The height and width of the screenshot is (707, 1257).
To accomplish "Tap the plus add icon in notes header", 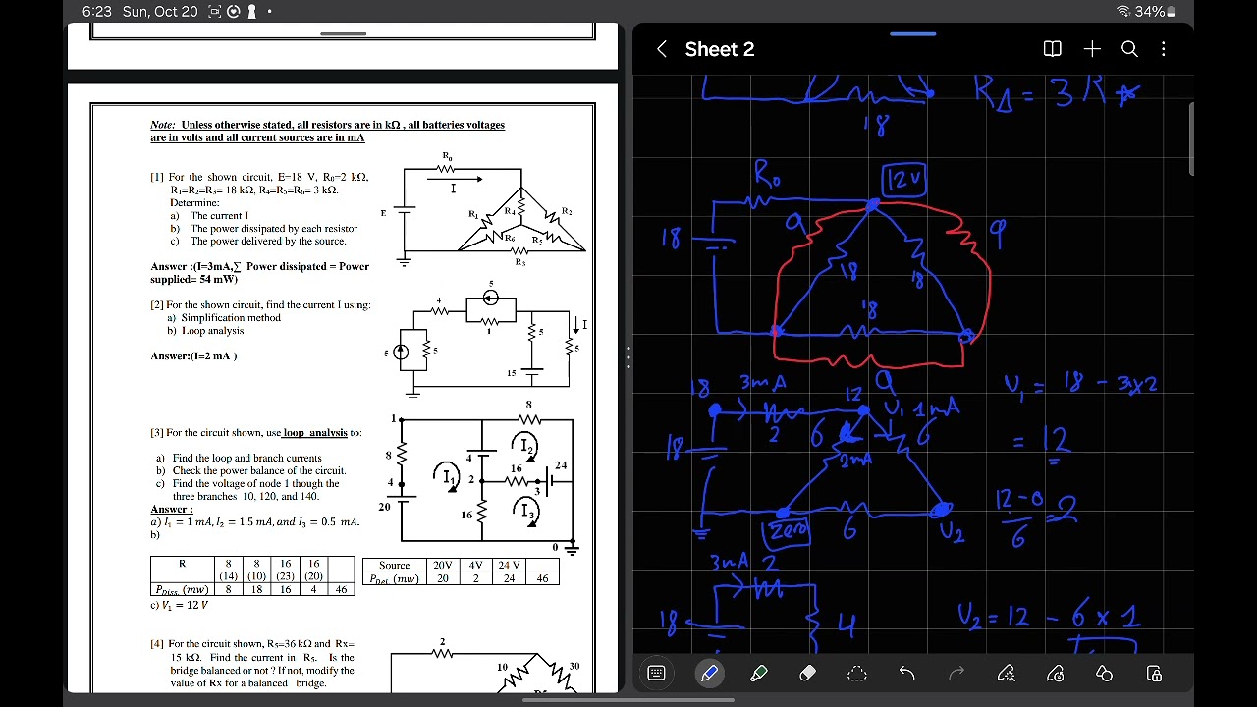I will [x=1092, y=49].
